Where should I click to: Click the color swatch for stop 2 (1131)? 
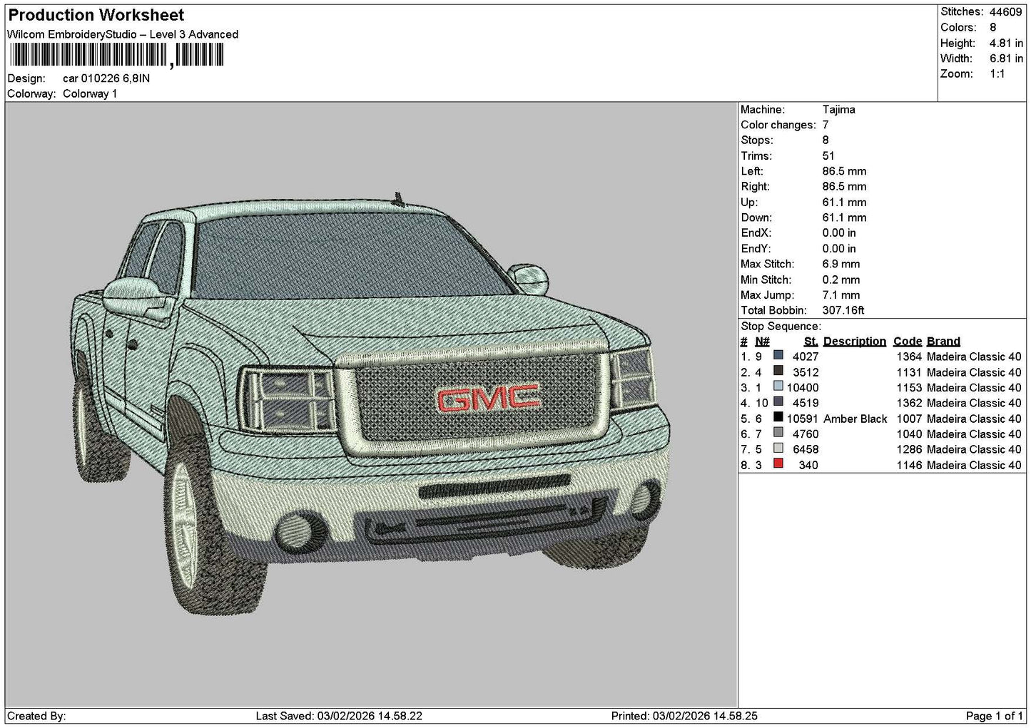pyautogui.click(x=778, y=371)
